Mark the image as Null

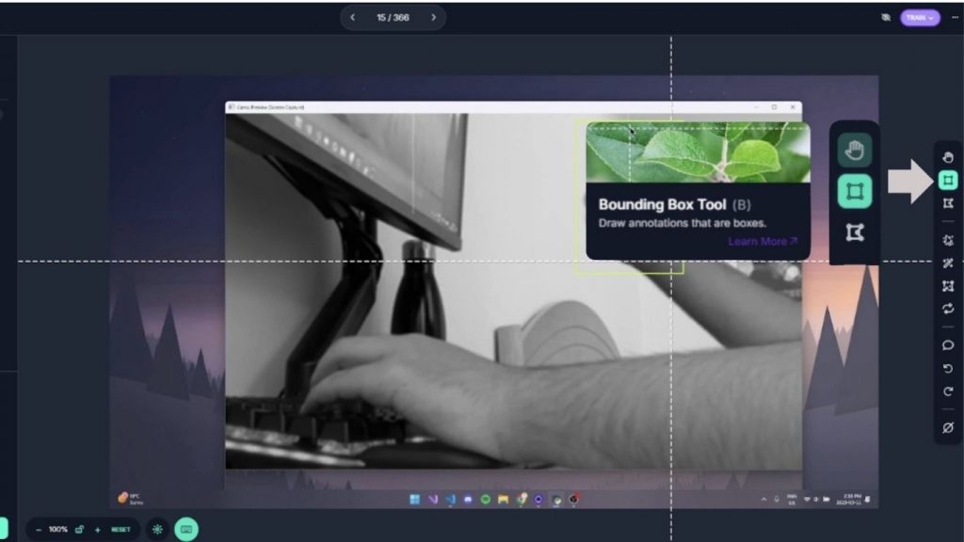coord(948,428)
